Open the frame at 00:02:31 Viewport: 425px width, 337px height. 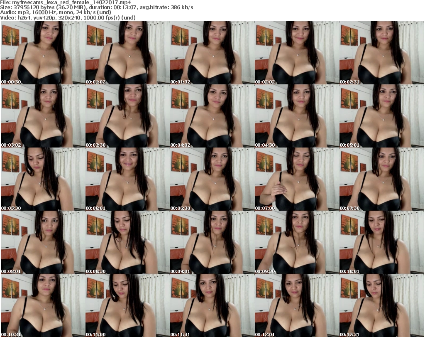pos(382,53)
